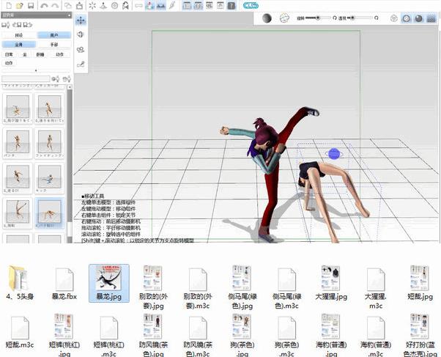Reset the rotation slider with circular arrow
Screen dimensions: 441x357
335,18
